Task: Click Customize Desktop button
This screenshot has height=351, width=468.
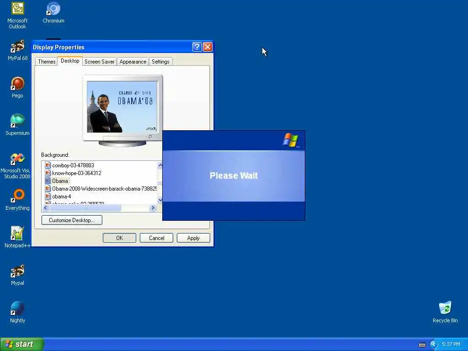Action: pyautogui.click(x=72, y=220)
